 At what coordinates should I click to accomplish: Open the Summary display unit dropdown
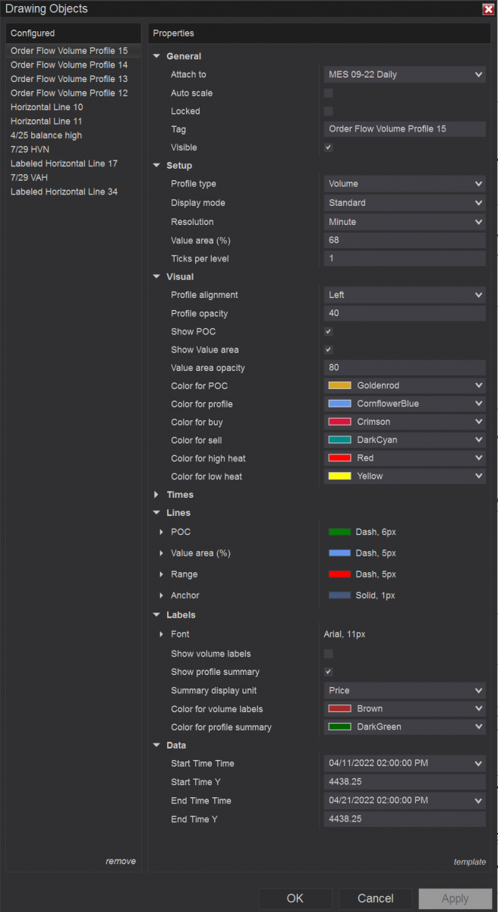404,691
